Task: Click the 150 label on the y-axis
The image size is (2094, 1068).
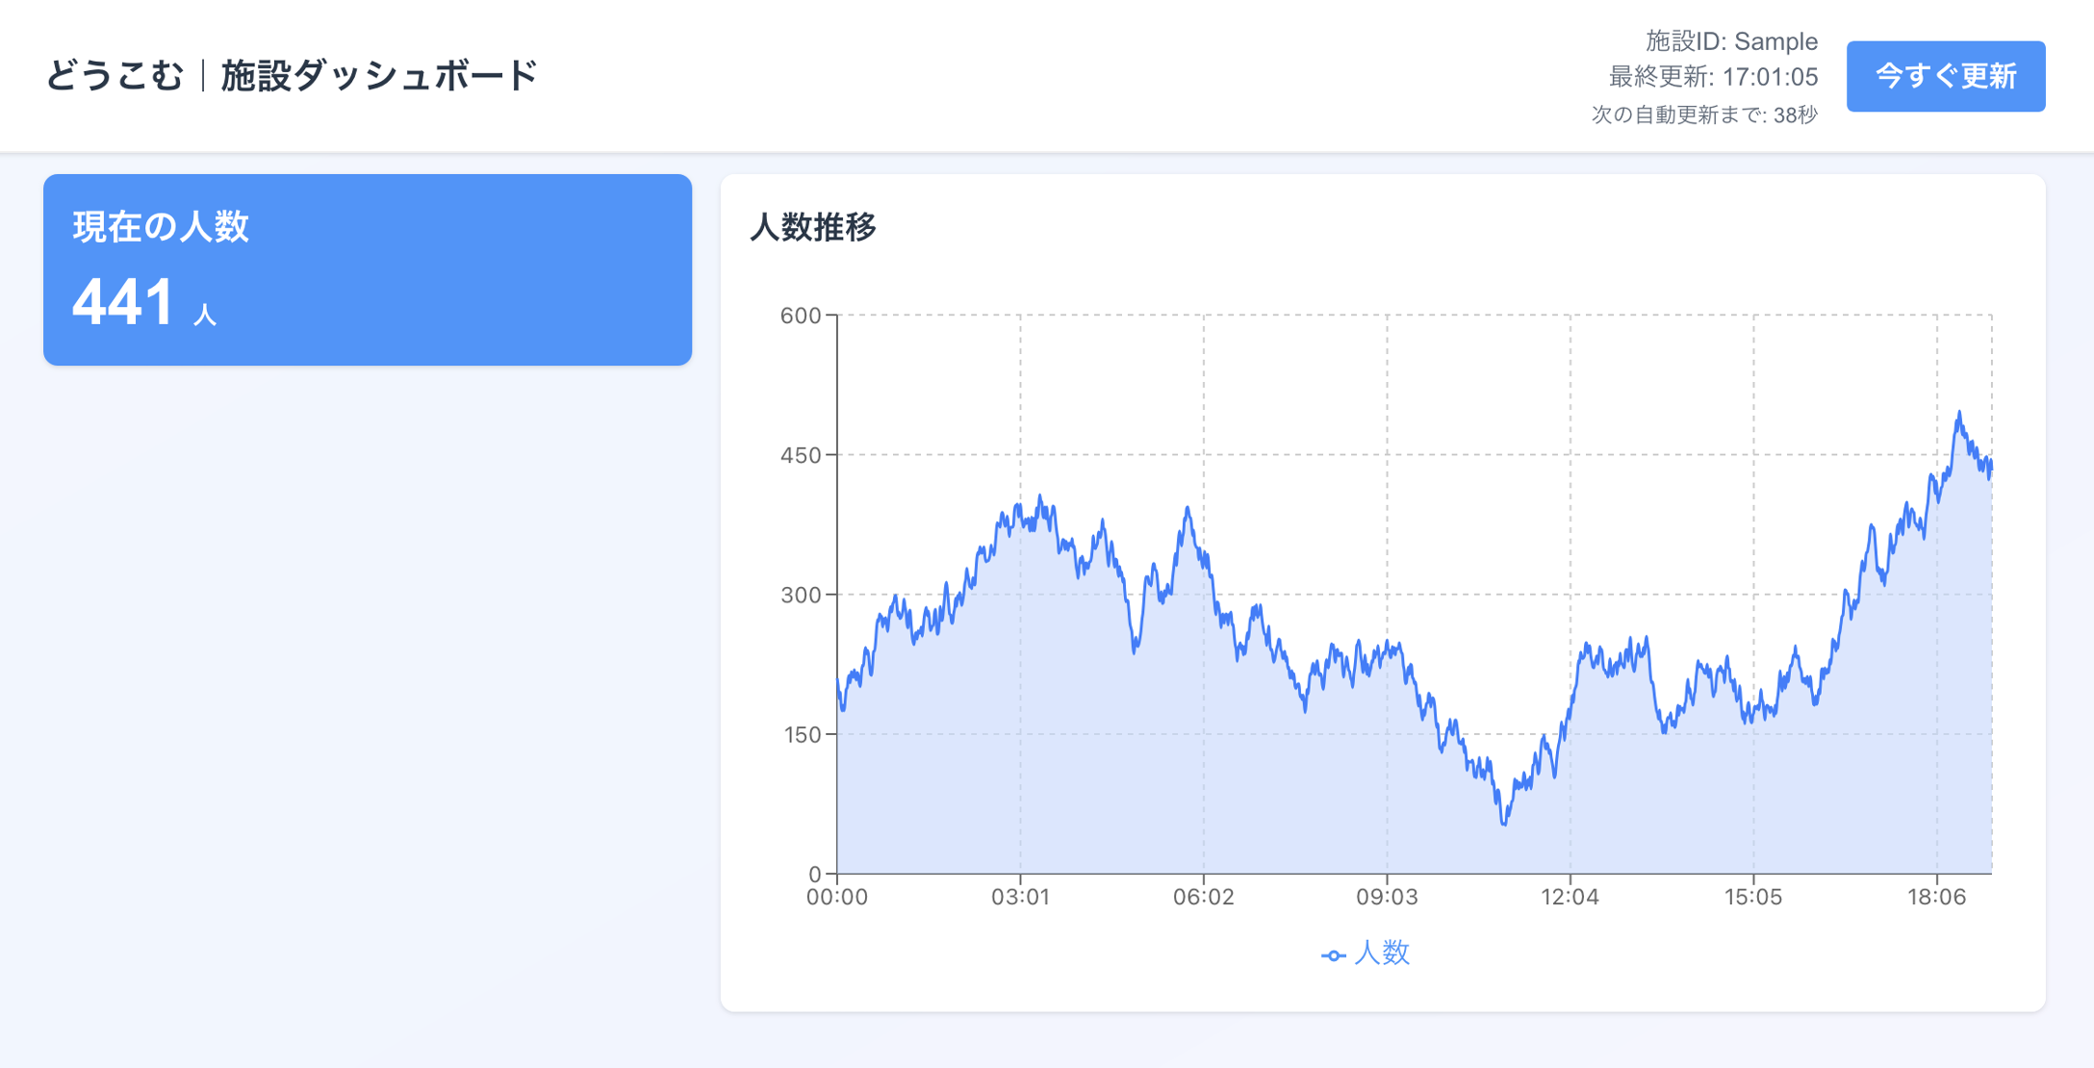Action: (800, 735)
